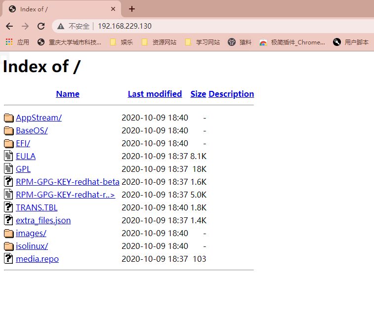Click the folder icon next to isolinux/
This screenshot has width=374, height=325.
pyautogui.click(x=9, y=246)
